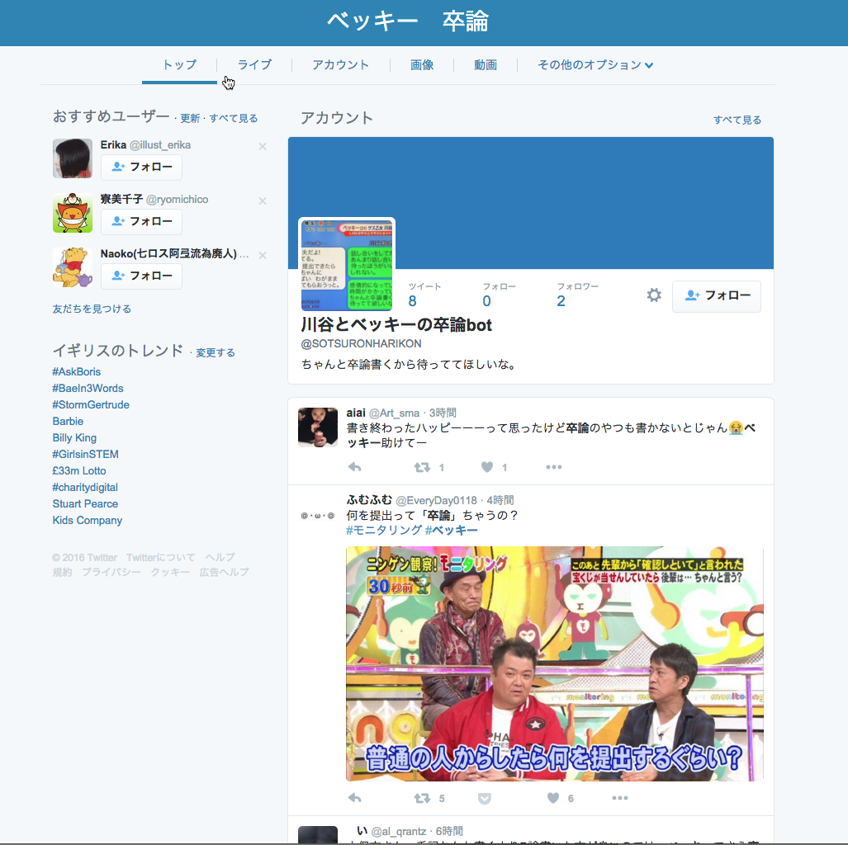848x845 pixels.
Task: Open 規約 footer link
Action: tap(62, 572)
